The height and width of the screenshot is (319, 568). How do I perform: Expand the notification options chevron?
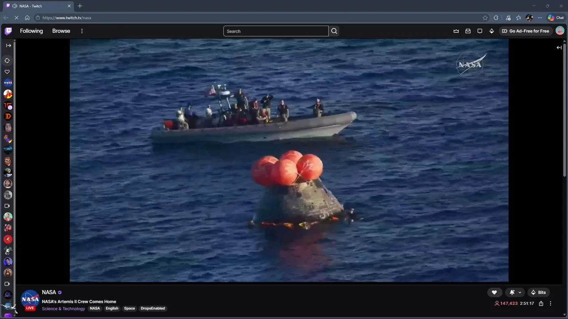click(x=520, y=292)
